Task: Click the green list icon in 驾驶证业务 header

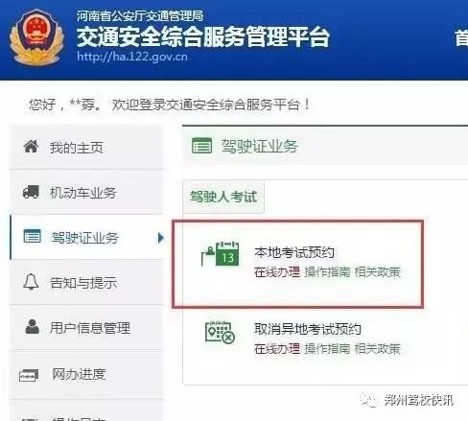Action: click(201, 146)
